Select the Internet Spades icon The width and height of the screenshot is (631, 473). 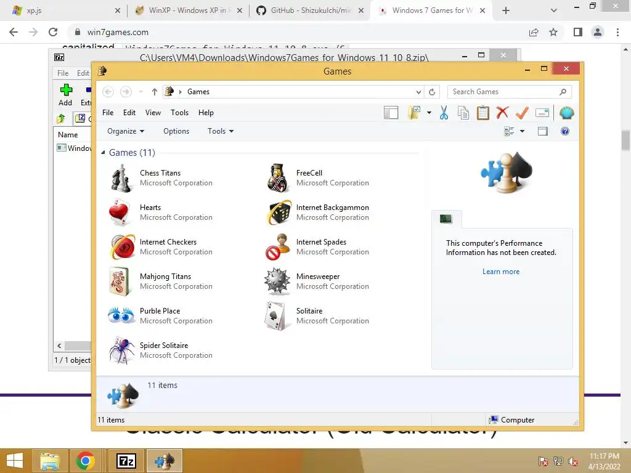coord(278,246)
